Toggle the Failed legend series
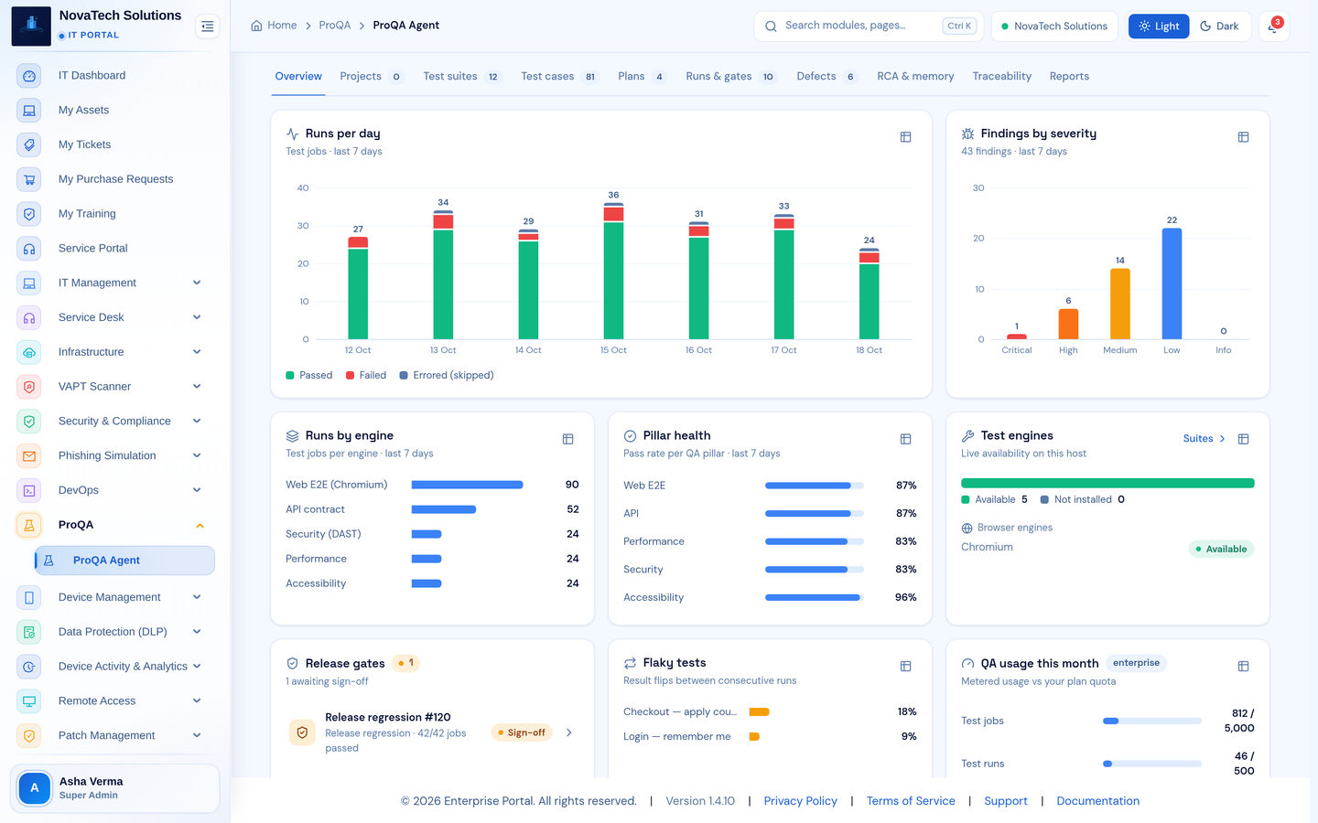Viewport: 1318px width, 823px height. click(x=366, y=375)
